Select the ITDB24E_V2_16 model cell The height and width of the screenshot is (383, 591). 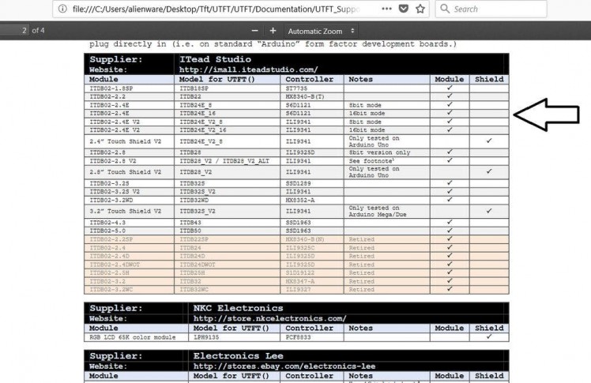click(228, 130)
